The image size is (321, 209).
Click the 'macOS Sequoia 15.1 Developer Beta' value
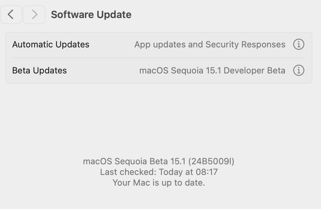pyautogui.click(x=212, y=70)
